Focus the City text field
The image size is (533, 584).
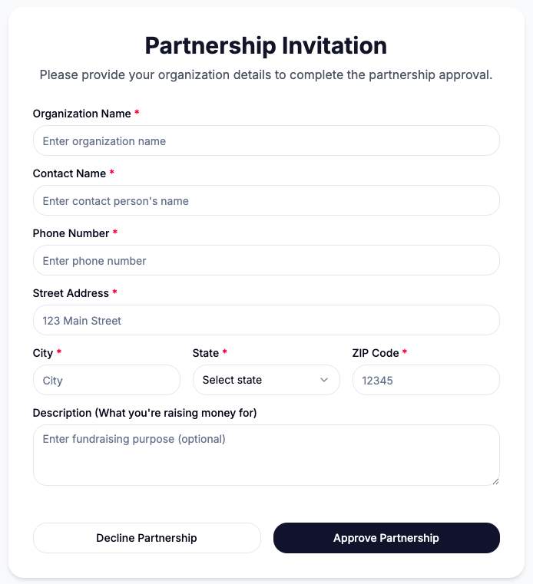pos(106,381)
